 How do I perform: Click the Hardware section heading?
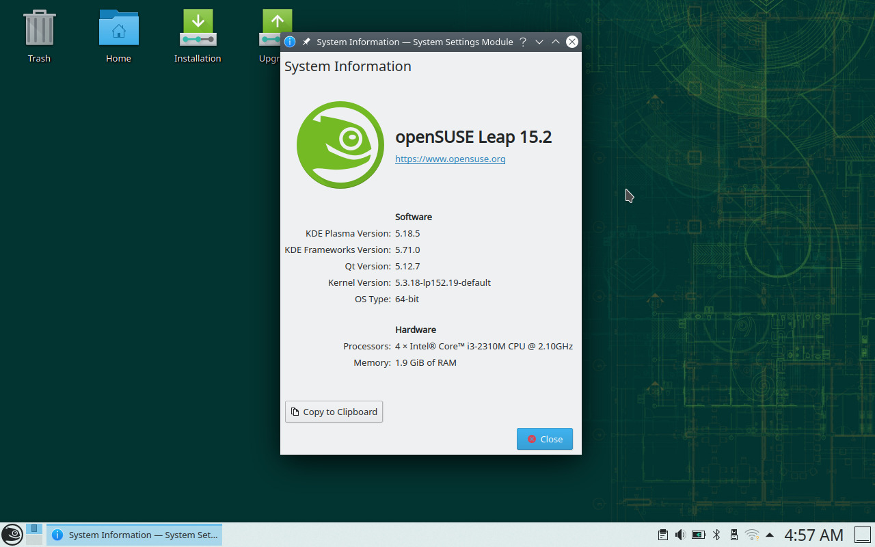(416, 330)
